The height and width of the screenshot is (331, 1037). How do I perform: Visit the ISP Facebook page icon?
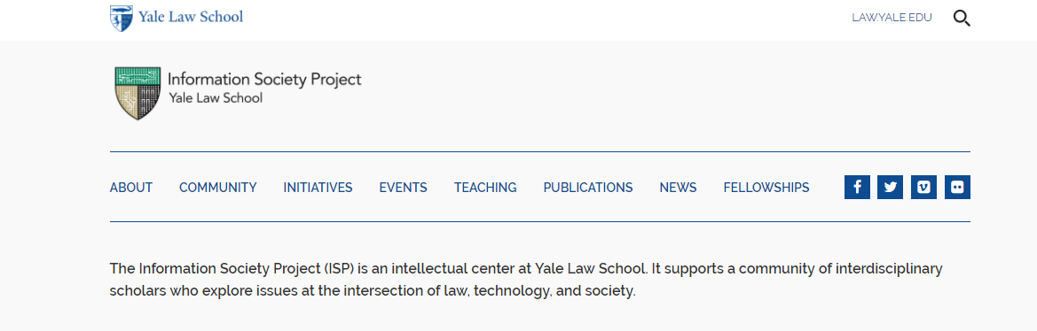click(x=857, y=188)
